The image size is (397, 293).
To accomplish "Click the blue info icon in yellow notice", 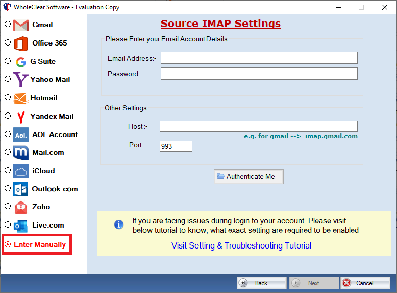I will (119, 224).
